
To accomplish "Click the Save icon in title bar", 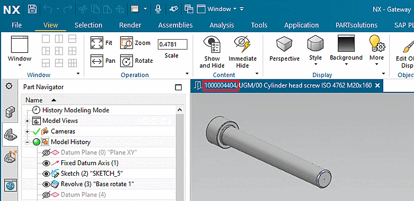I will click(x=32, y=9).
